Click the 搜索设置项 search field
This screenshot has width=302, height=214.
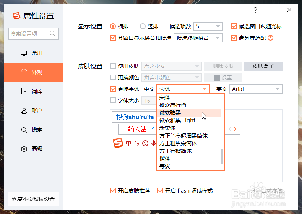(33, 34)
